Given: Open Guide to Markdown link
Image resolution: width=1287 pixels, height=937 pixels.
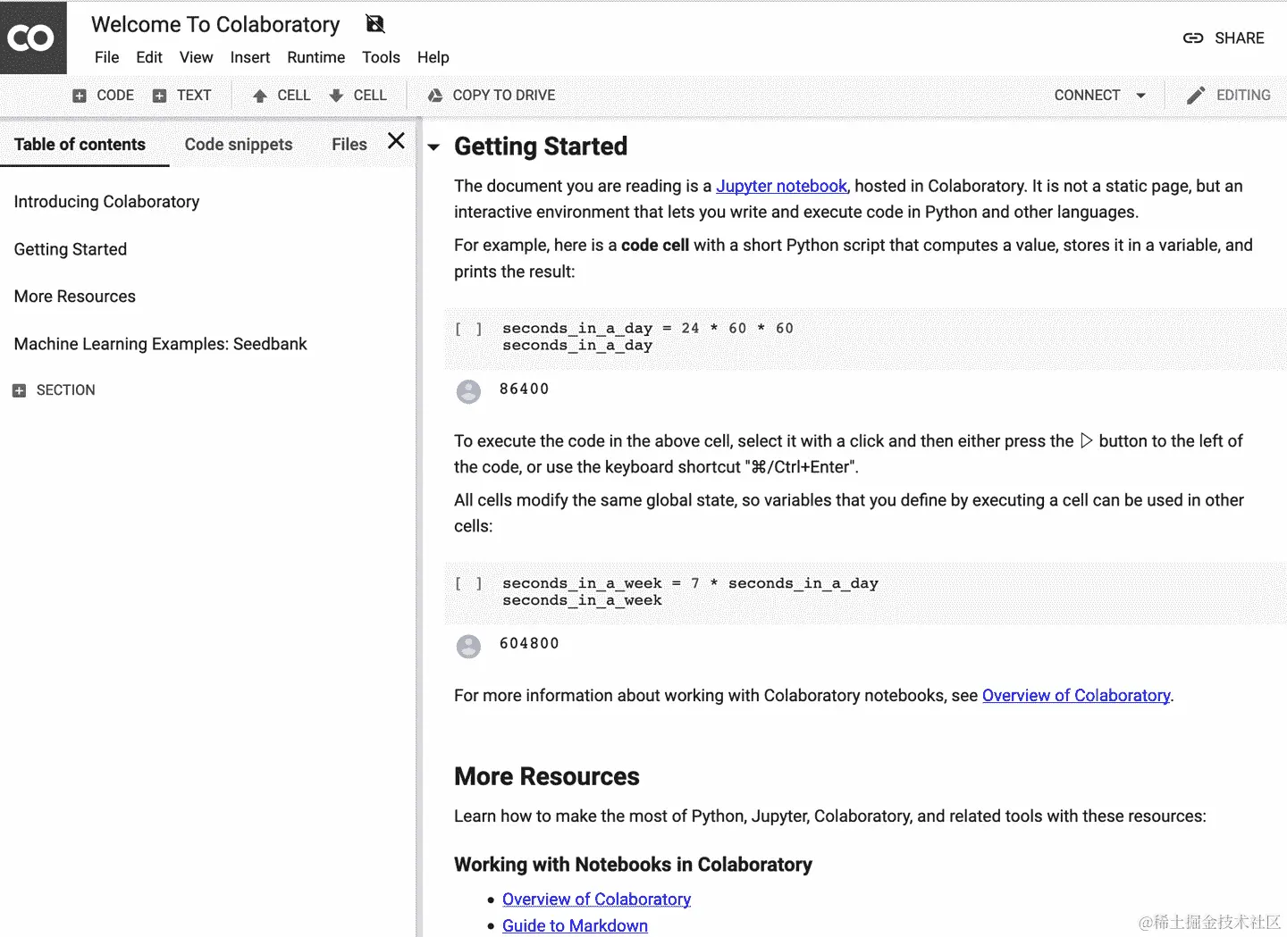Looking at the screenshot, I should tap(575, 925).
